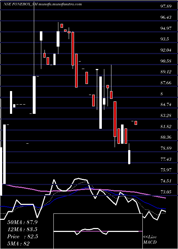The height and width of the screenshot is (249, 178).
Task: Click the 83.28 price axis label
Action: tap(166, 116)
